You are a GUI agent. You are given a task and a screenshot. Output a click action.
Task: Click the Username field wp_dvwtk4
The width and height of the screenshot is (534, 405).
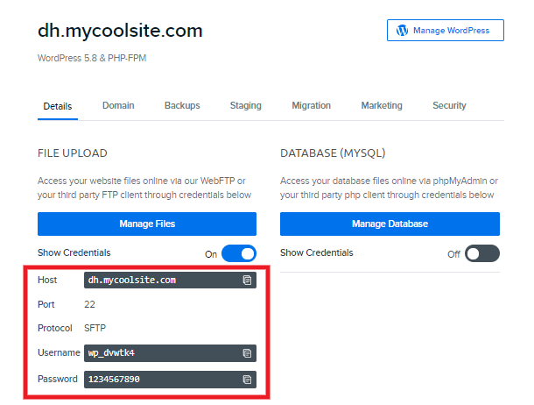(171, 352)
